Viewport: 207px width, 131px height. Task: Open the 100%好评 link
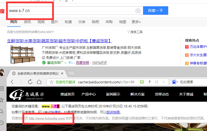click(99, 63)
